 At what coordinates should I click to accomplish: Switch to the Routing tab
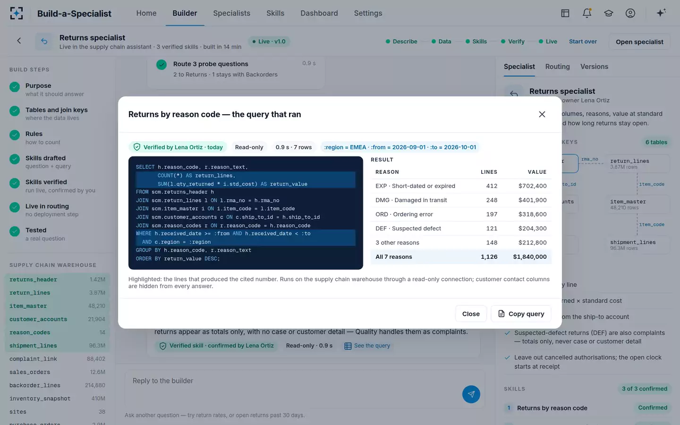[558, 67]
